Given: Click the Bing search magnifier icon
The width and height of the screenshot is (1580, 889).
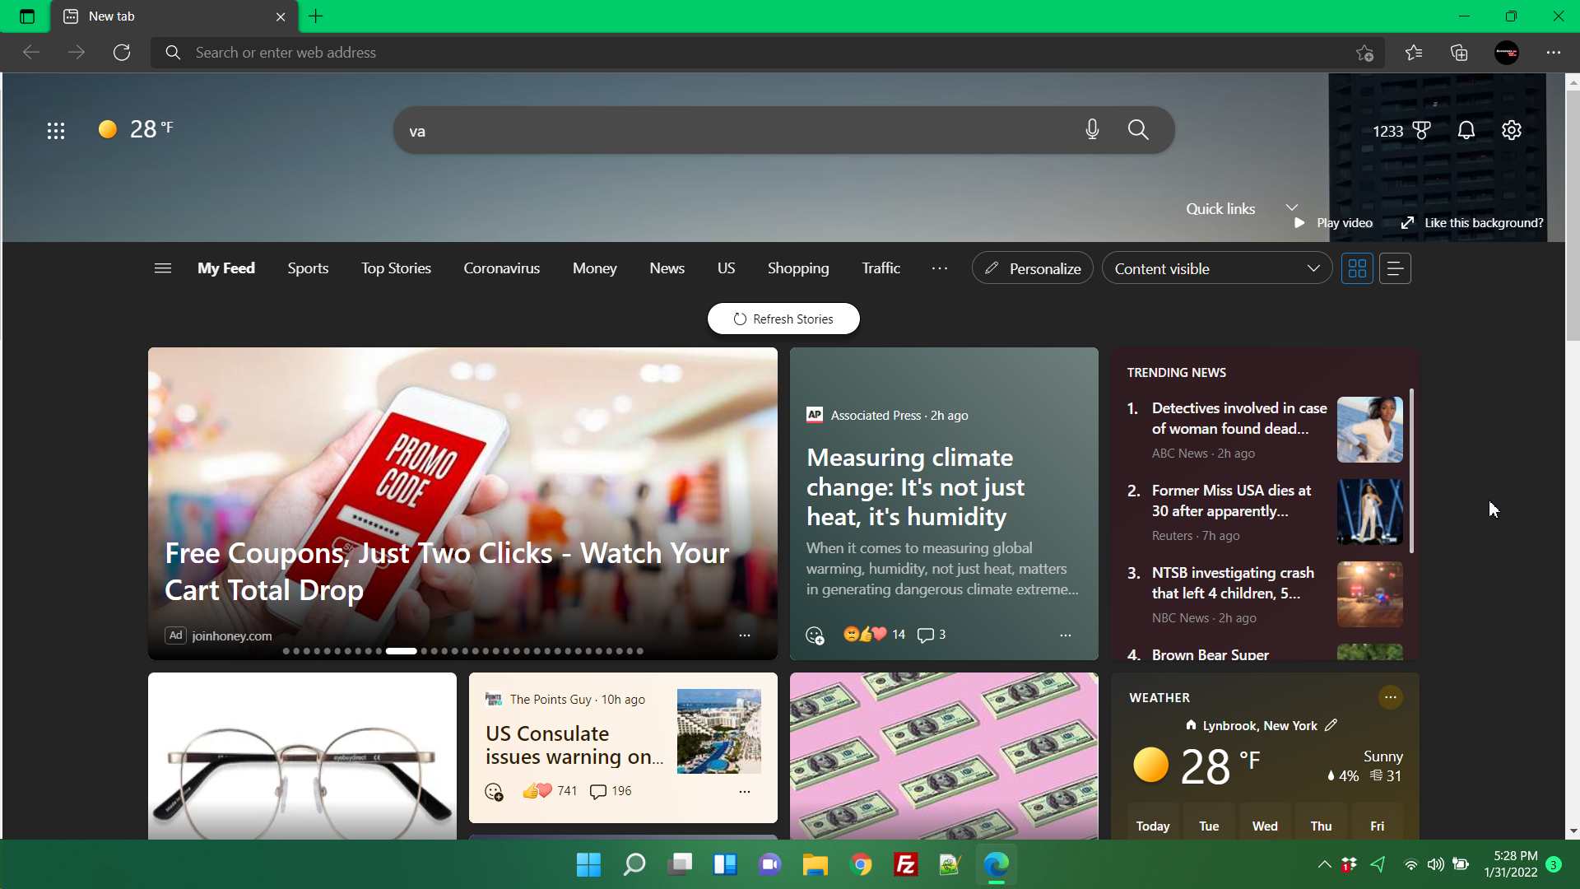Looking at the screenshot, I should [1138, 129].
